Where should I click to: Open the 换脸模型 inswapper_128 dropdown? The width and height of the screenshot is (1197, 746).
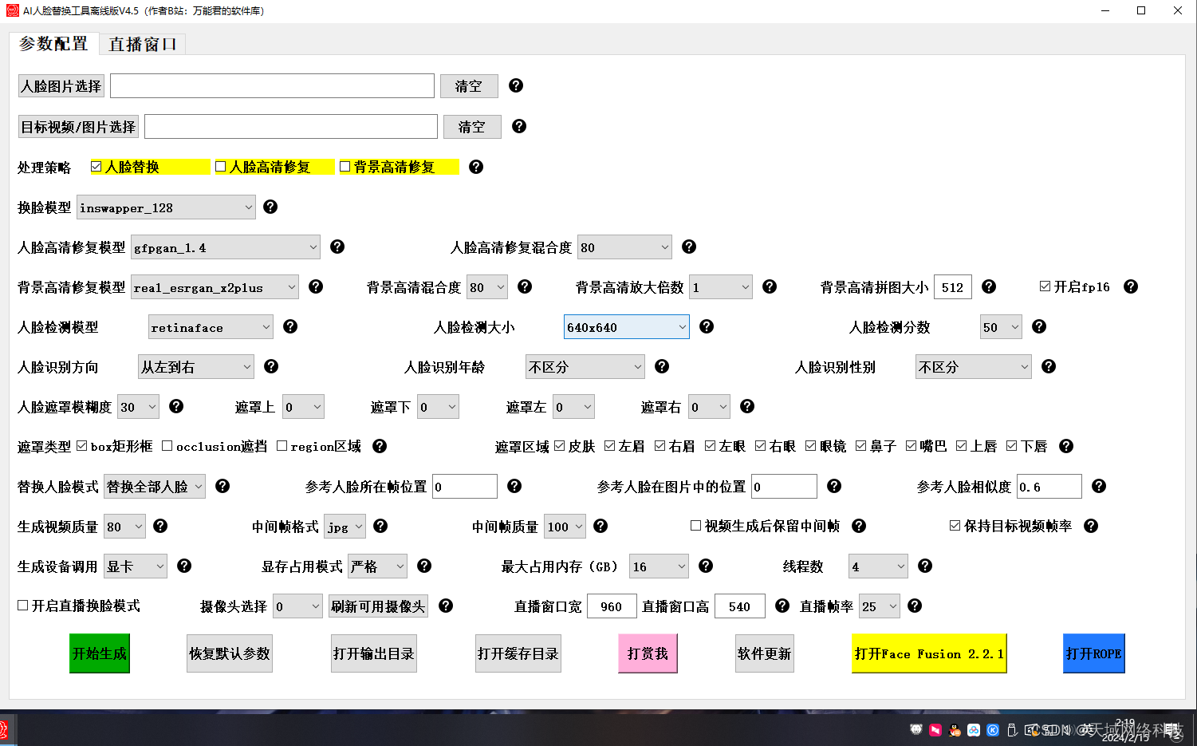tap(166, 207)
